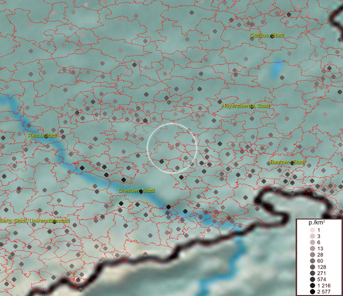Pick the legend swatch for density 13
The image size is (343, 296).
(312, 249)
